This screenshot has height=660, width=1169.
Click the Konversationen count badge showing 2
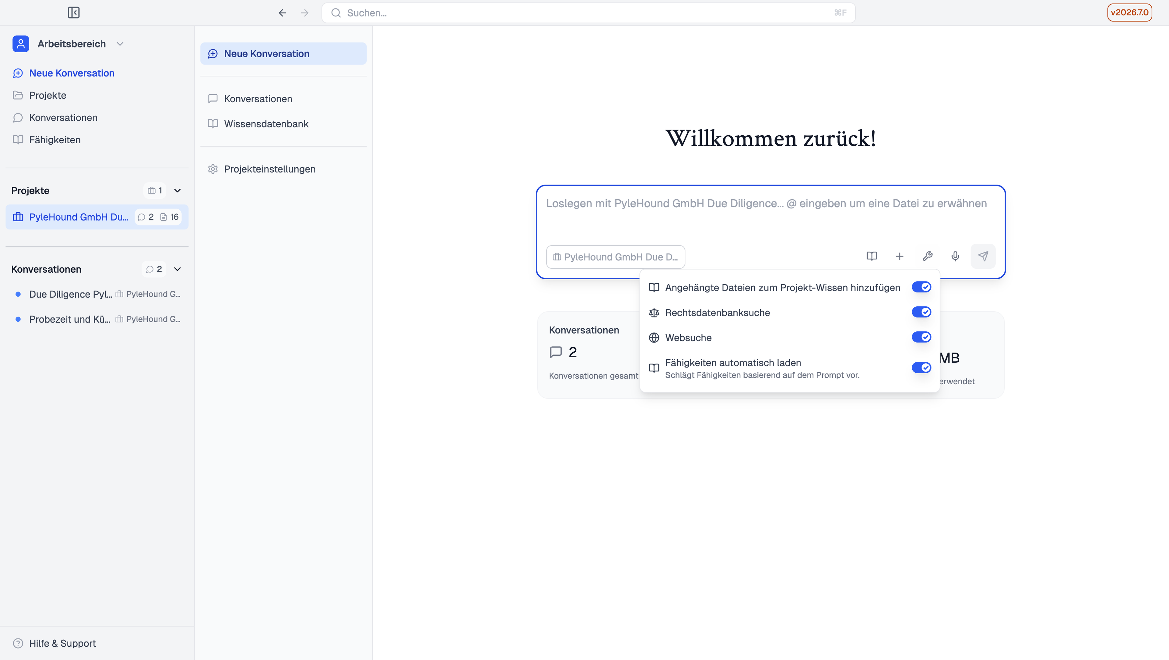tap(154, 269)
